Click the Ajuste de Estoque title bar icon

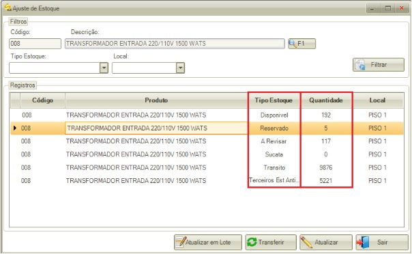(8, 8)
